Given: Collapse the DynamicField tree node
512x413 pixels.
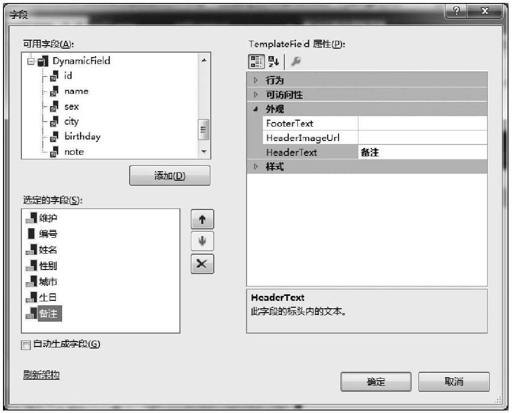Looking at the screenshot, I should click(x=31, y=61).
